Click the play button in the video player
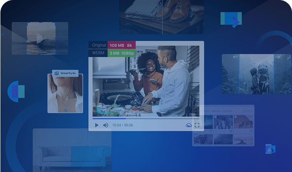This screenshot has height=172, width=292. tap(97, 125)
